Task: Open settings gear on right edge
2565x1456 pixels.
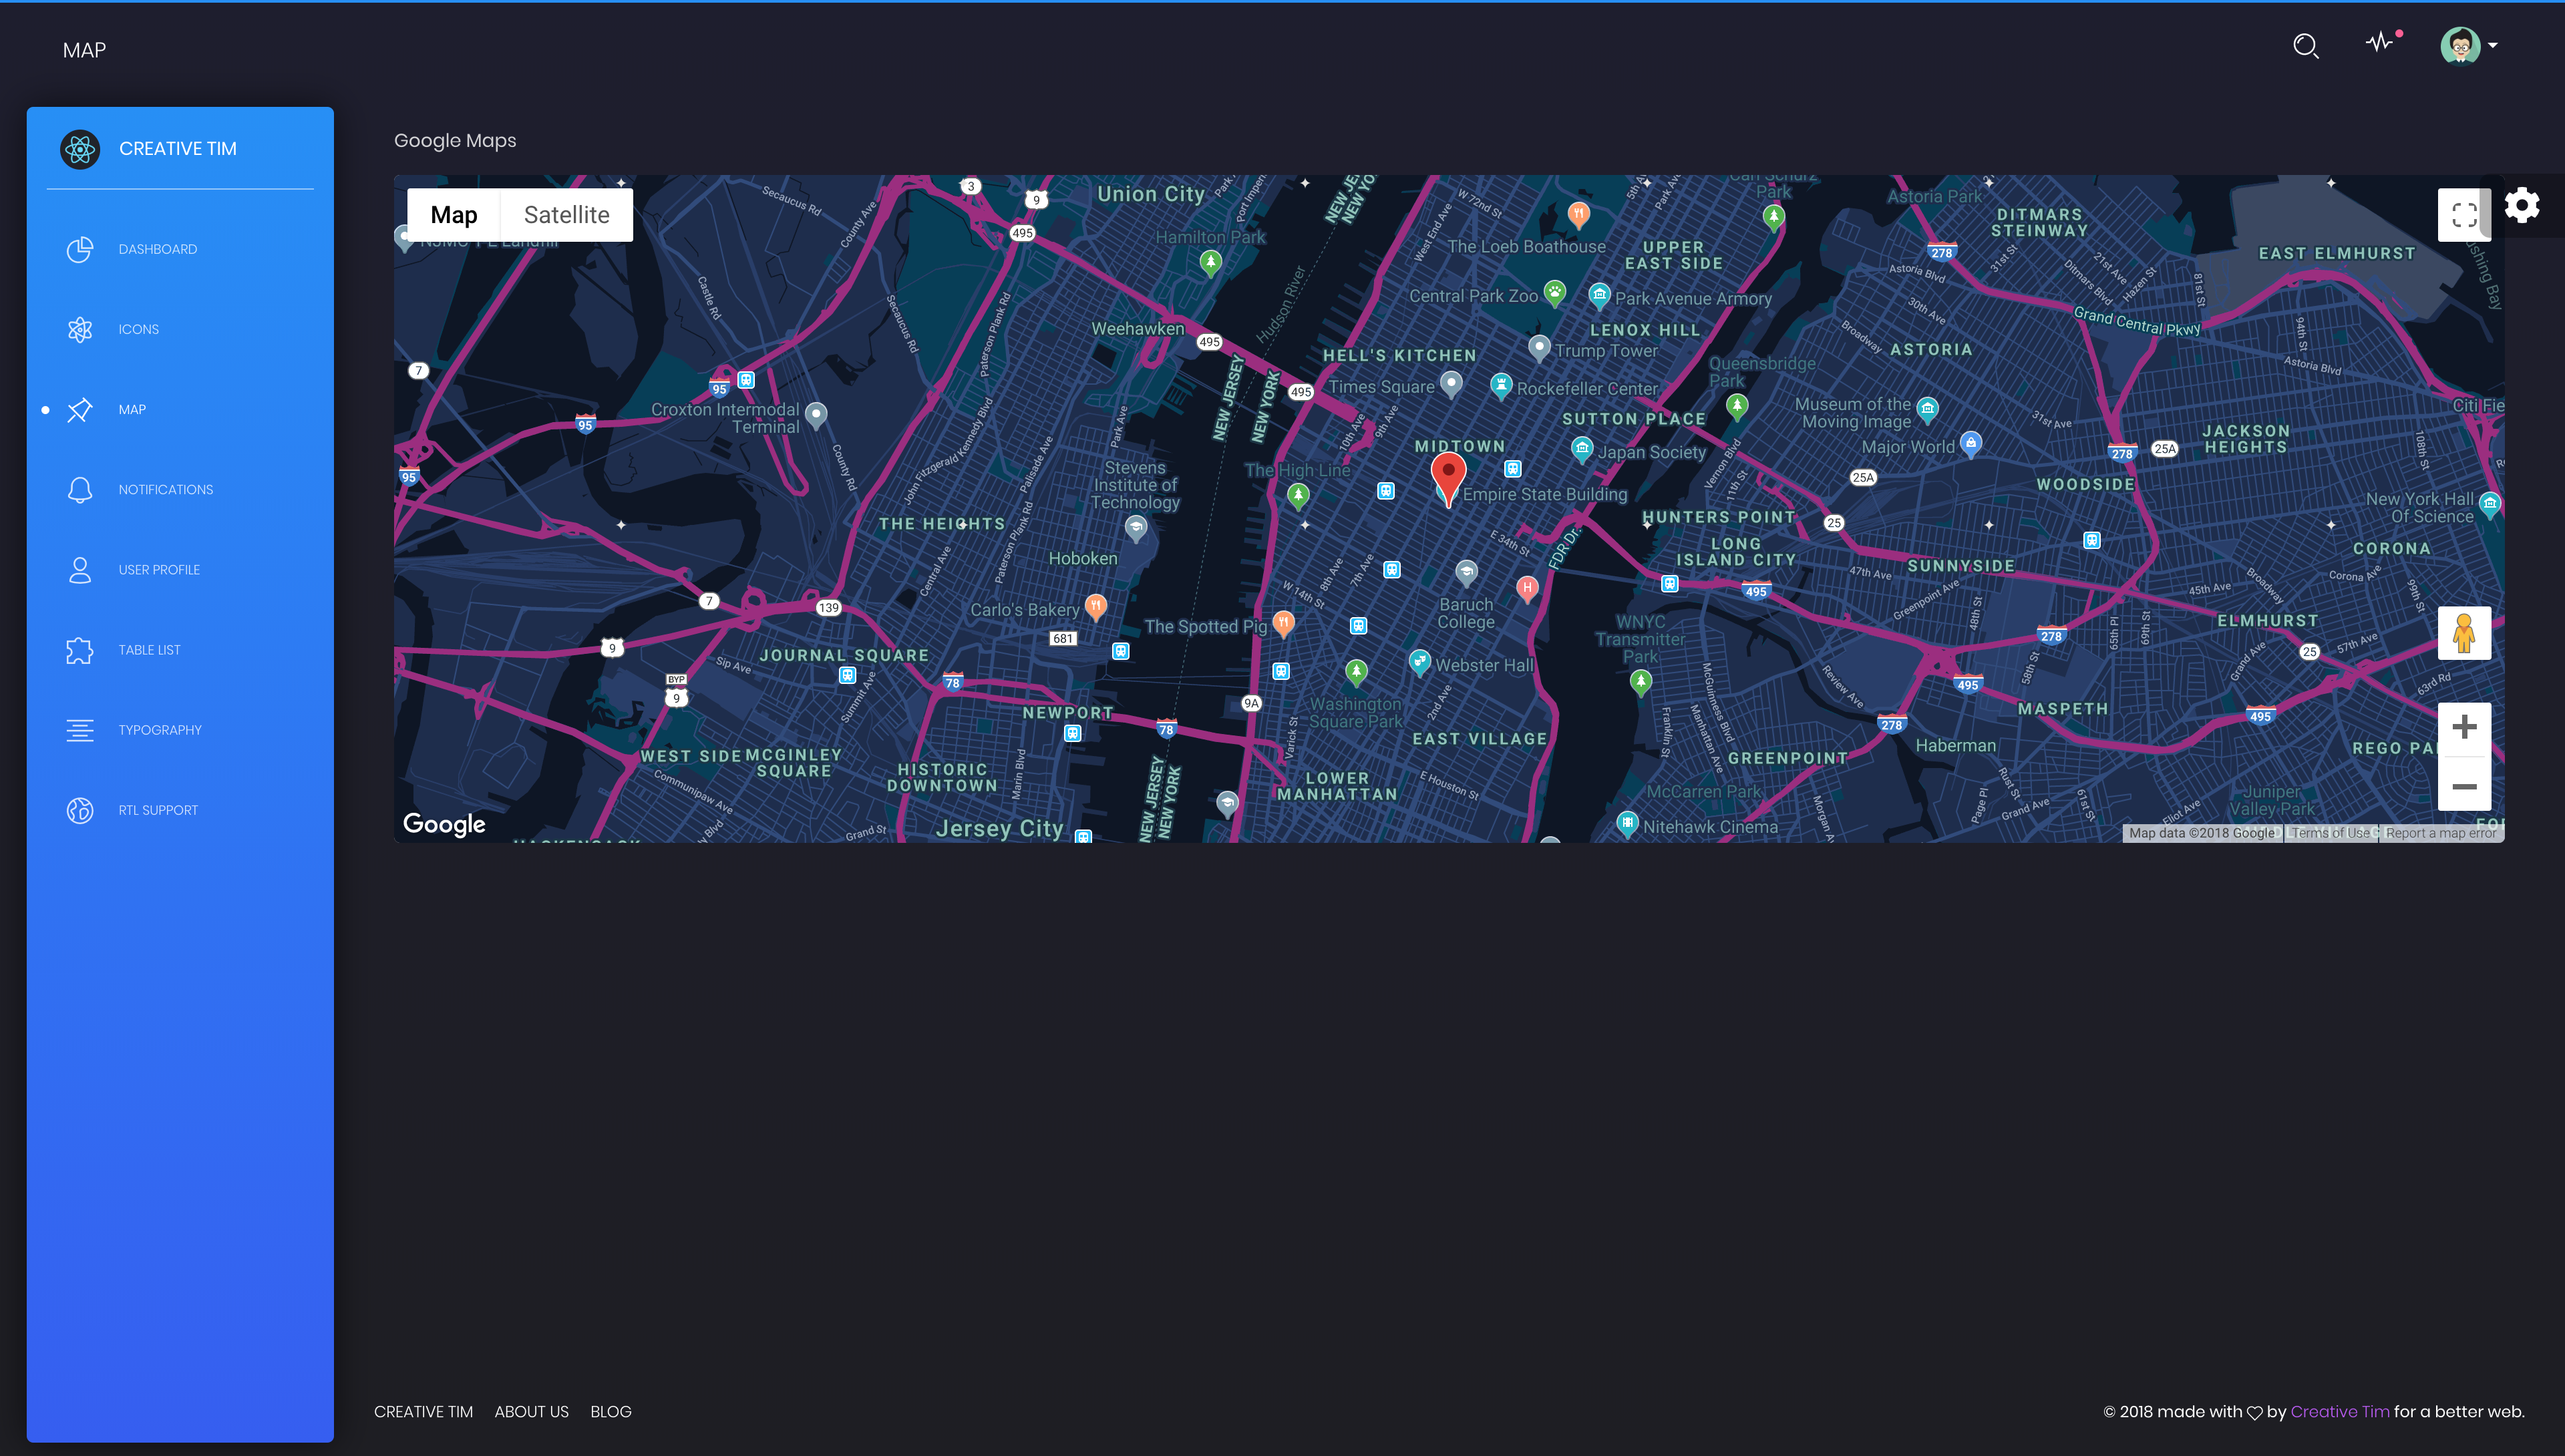Action: [x=2521, y=206]
